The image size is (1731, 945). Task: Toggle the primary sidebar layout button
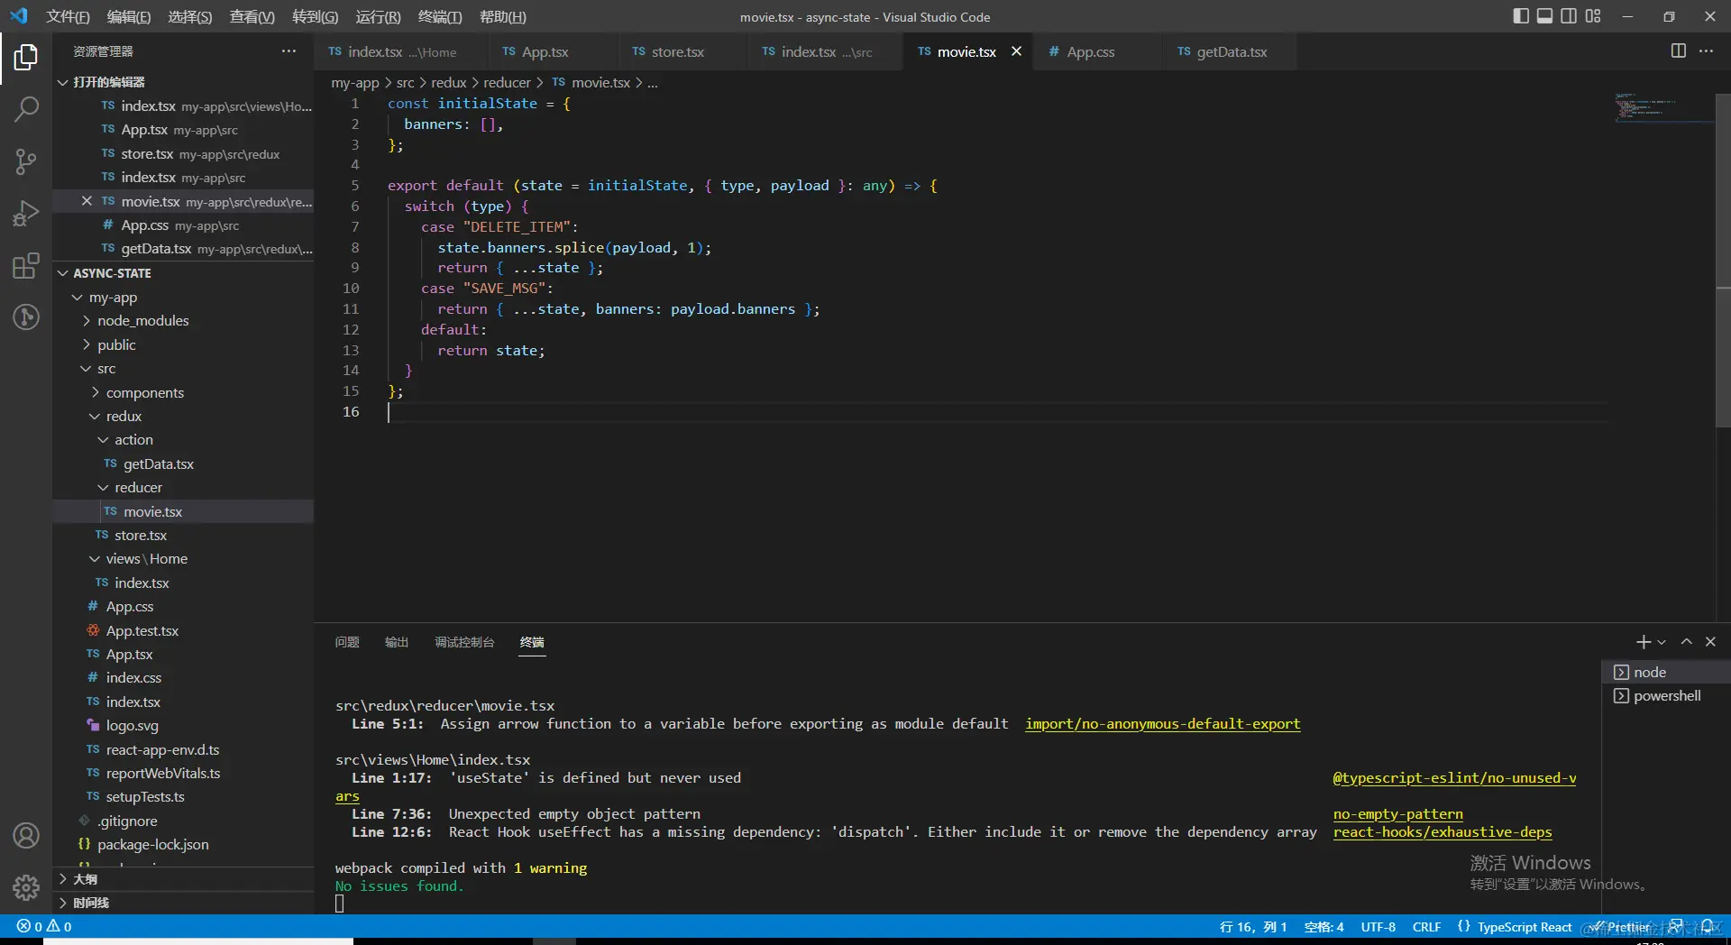point(1521,16)
